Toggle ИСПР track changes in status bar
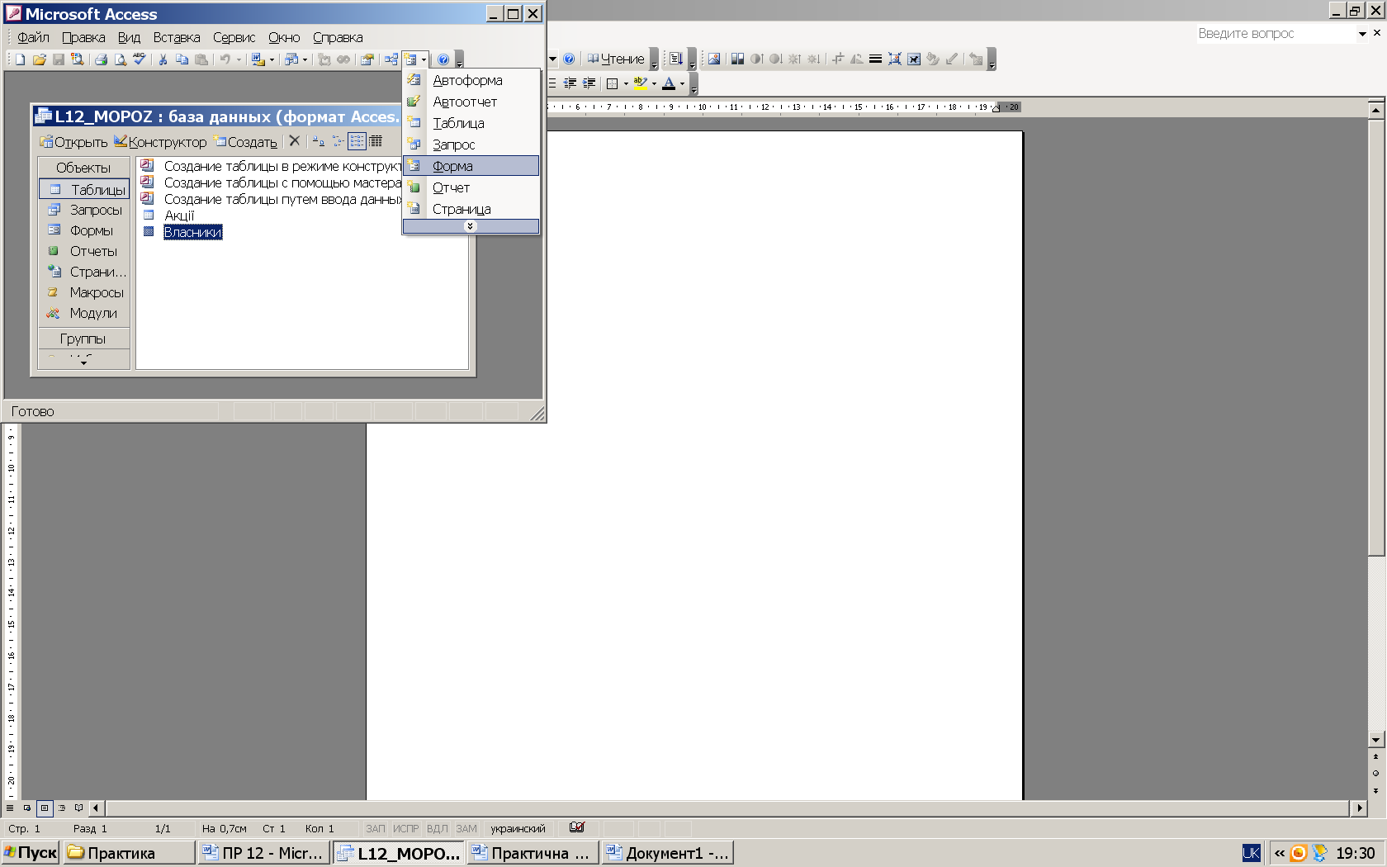The image size is (1387, 867). click(405, 828)
